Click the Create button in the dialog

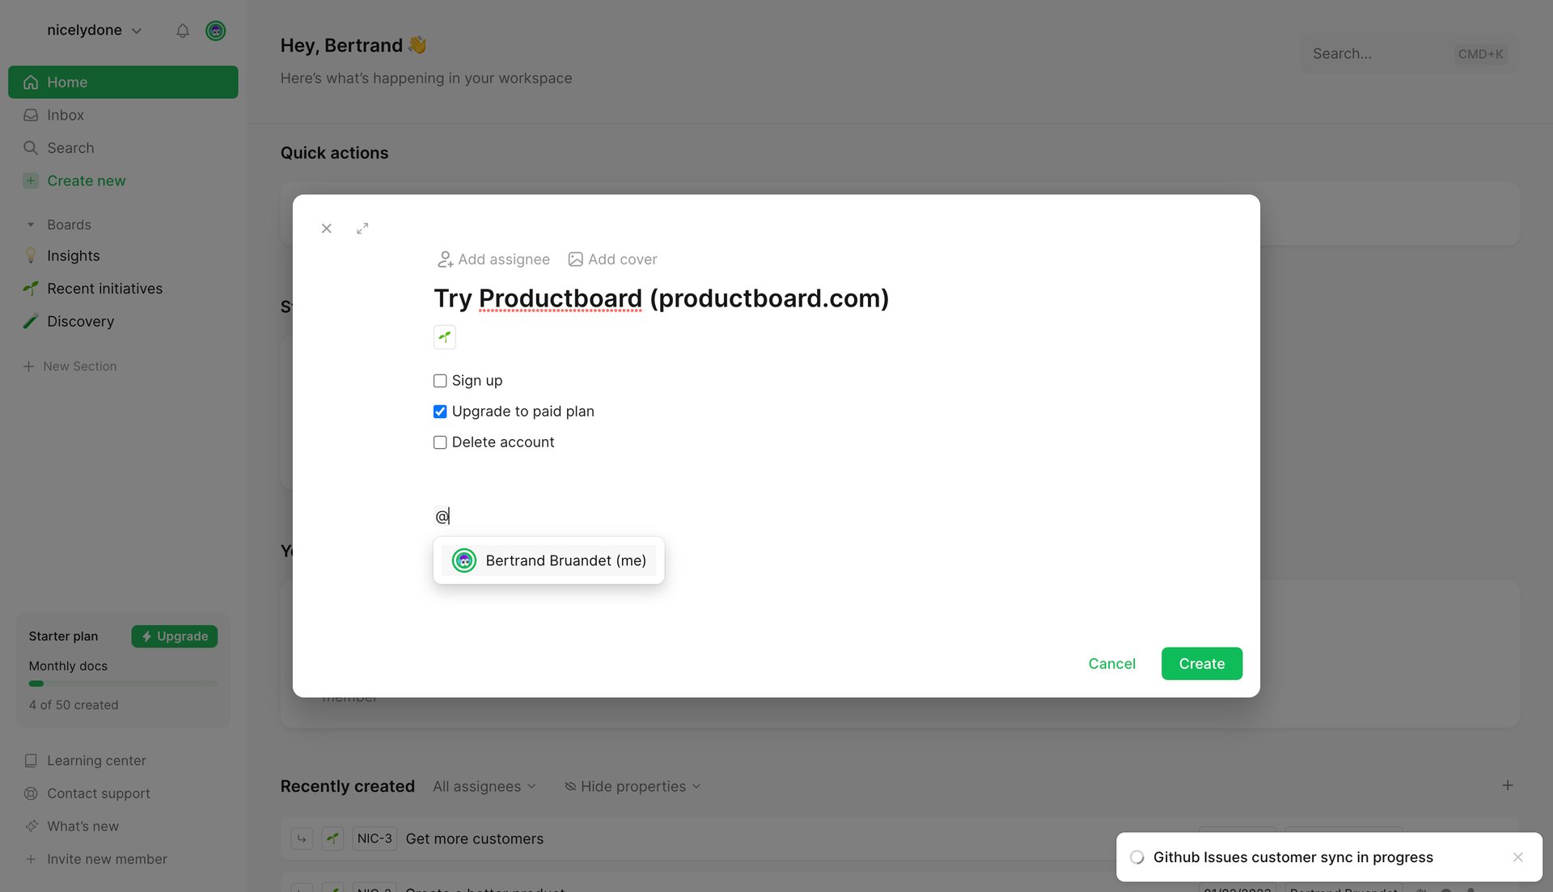click(x=1201, y=663)
